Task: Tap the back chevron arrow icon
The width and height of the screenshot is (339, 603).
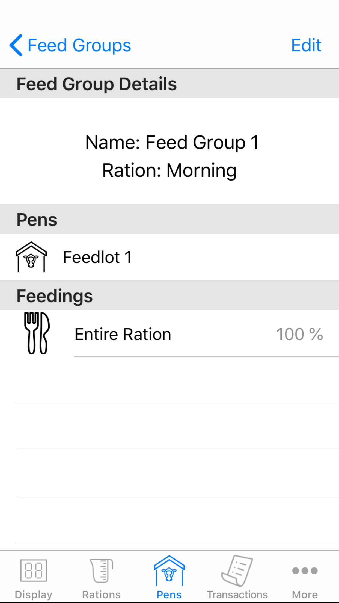Action: (x=16, y=45)
